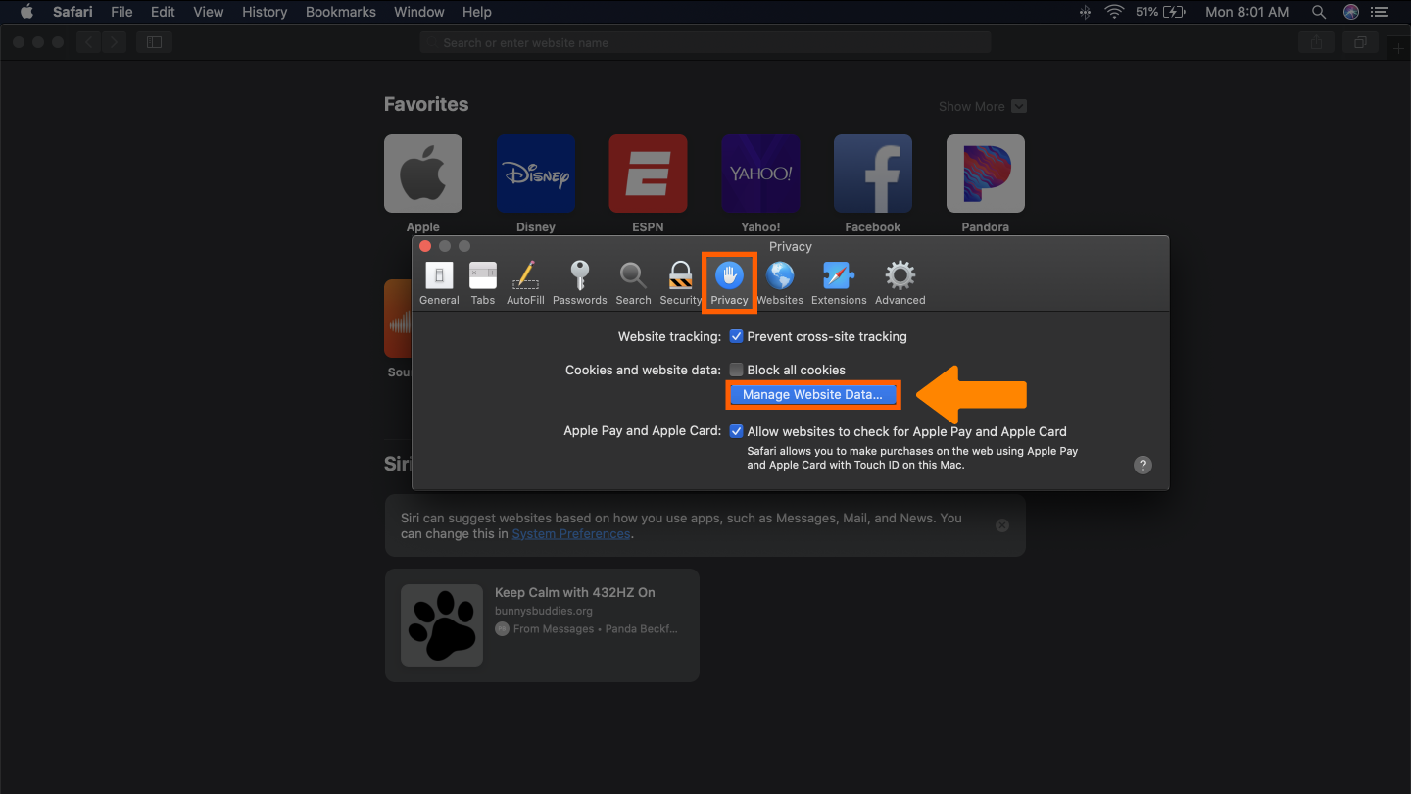Enable Block all cookies checkbox
The height and width of the screenshot is (794, 1411).
(737, 370)
